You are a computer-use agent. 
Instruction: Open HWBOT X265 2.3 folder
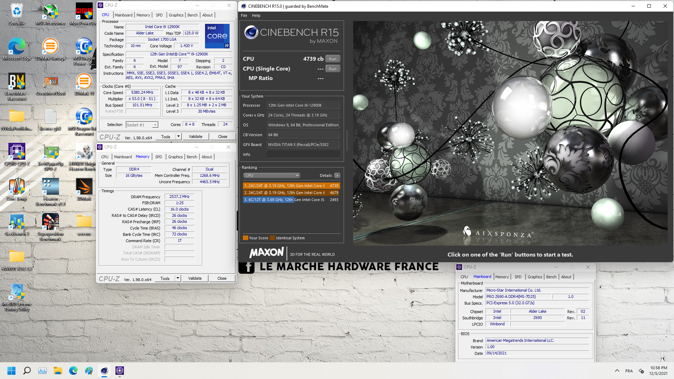click(16, 260)
